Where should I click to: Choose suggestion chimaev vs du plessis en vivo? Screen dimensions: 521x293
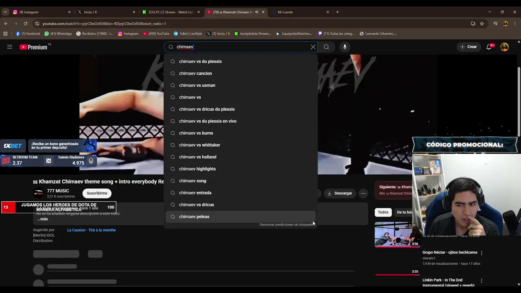[241, 121]
